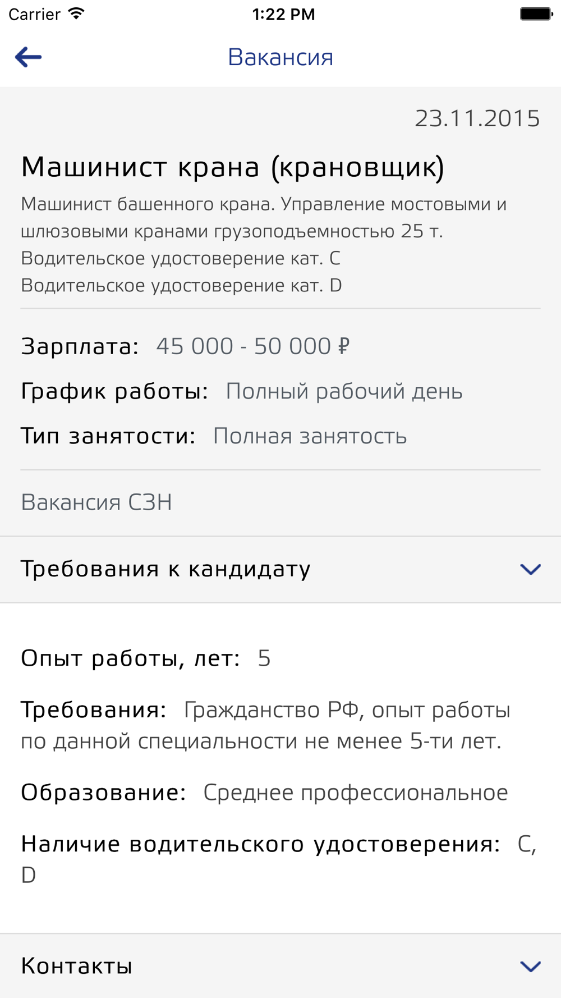
Task: Tap the battery indicator icon
Action: point(536,14)
